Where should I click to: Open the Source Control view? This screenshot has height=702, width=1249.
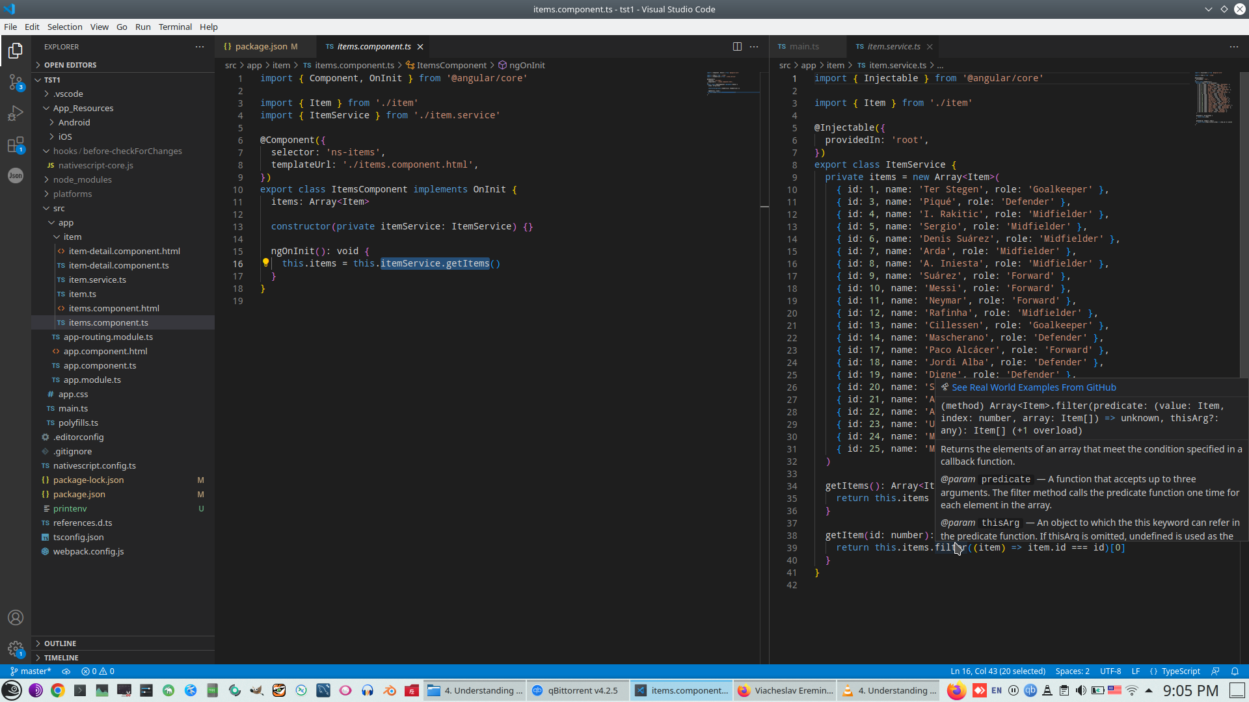click(x=16, y=82)
